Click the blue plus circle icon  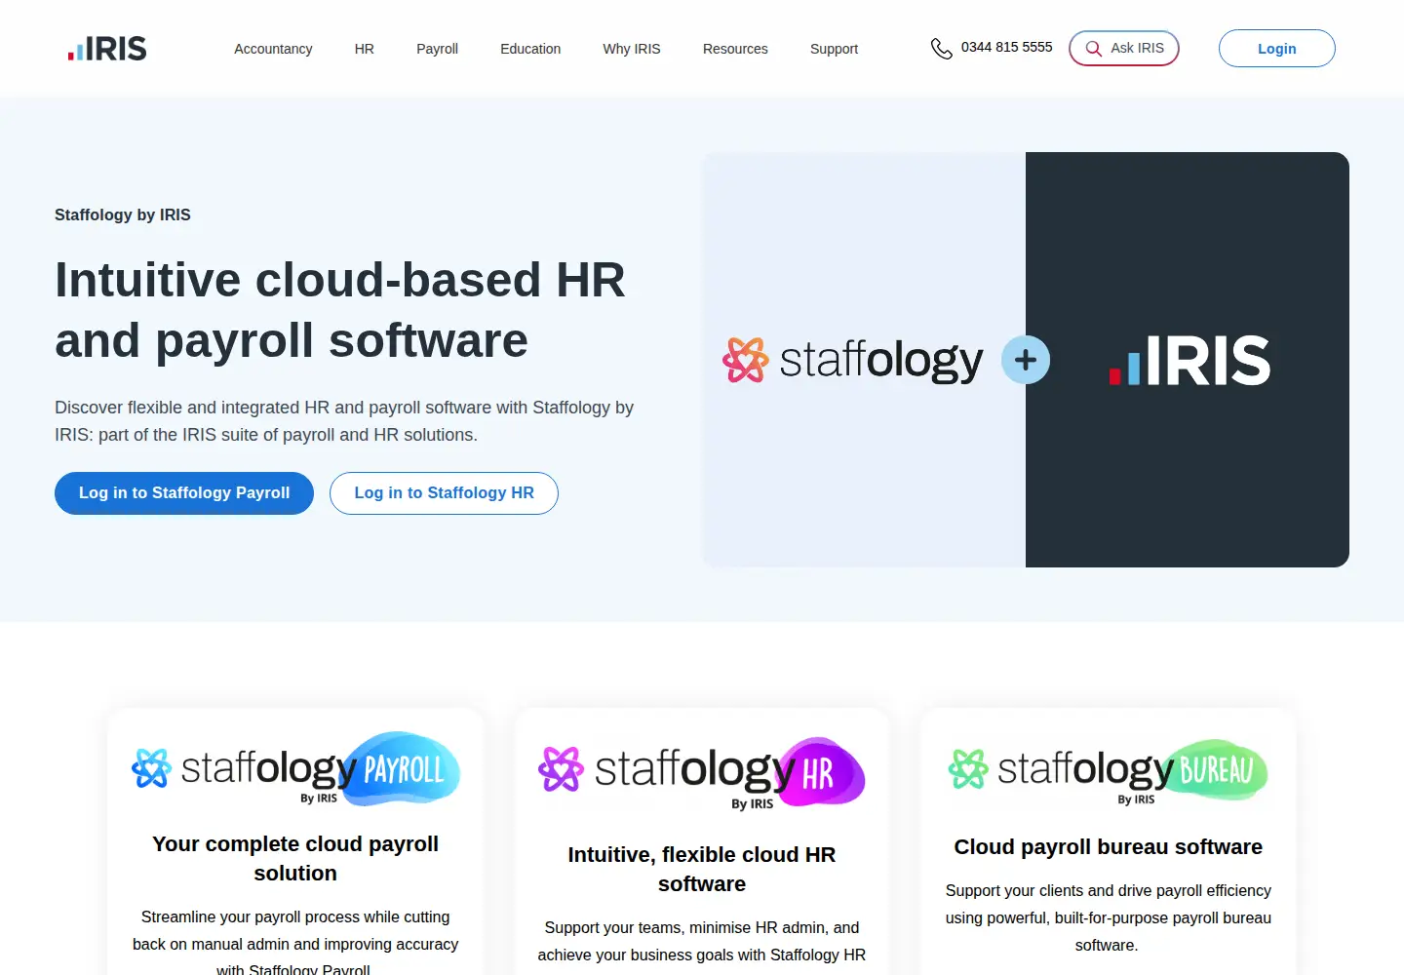pyautogui.click(x=1026, y=360)
